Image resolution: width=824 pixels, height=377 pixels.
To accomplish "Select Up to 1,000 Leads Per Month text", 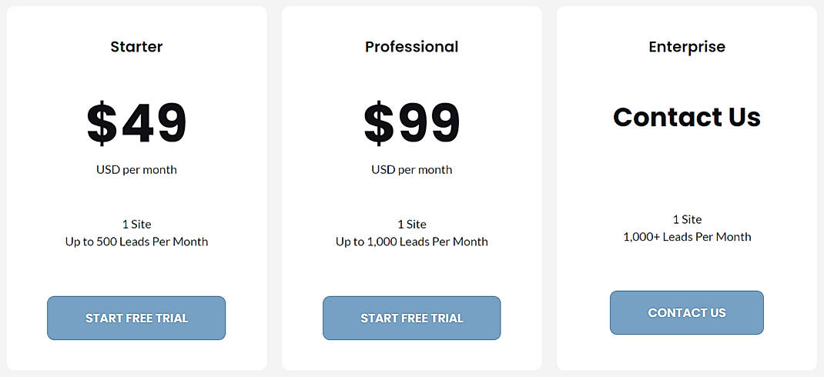I will 411,242.
